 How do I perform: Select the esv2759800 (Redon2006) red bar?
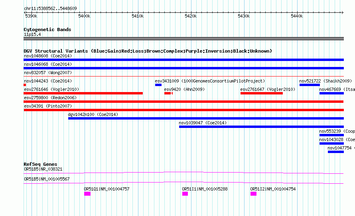click(x=183, y=102)
